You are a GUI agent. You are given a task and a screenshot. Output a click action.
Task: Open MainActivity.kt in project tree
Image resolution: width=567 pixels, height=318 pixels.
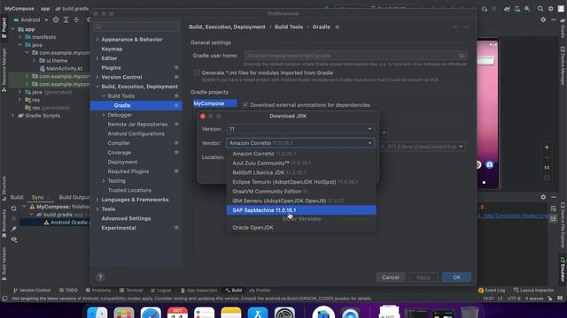click(x=64, y=69)
